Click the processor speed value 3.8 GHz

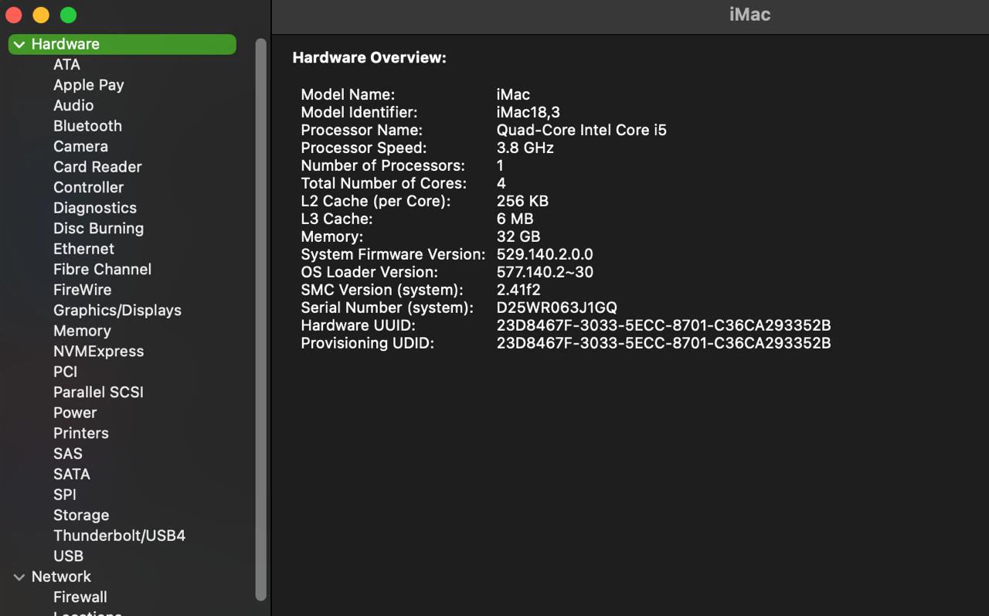tap(525, 148)
